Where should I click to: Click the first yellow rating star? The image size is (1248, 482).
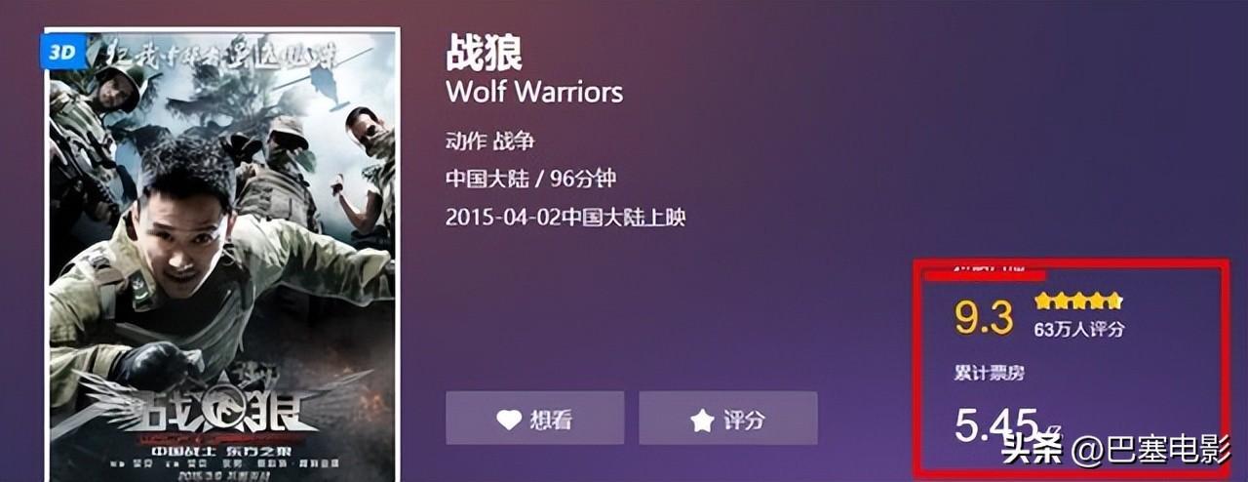click(x=1043, y=301)
